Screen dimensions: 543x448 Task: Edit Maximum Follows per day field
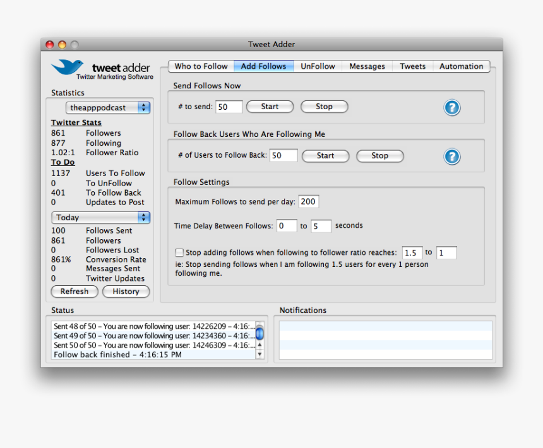coord(309,201)
